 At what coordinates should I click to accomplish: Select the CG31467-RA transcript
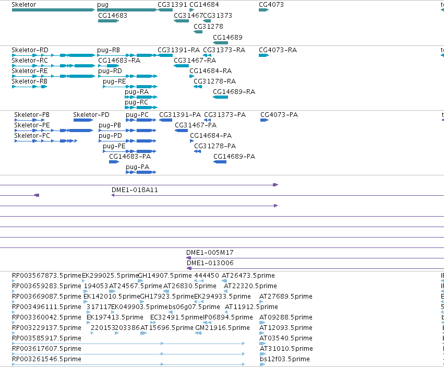181,66
